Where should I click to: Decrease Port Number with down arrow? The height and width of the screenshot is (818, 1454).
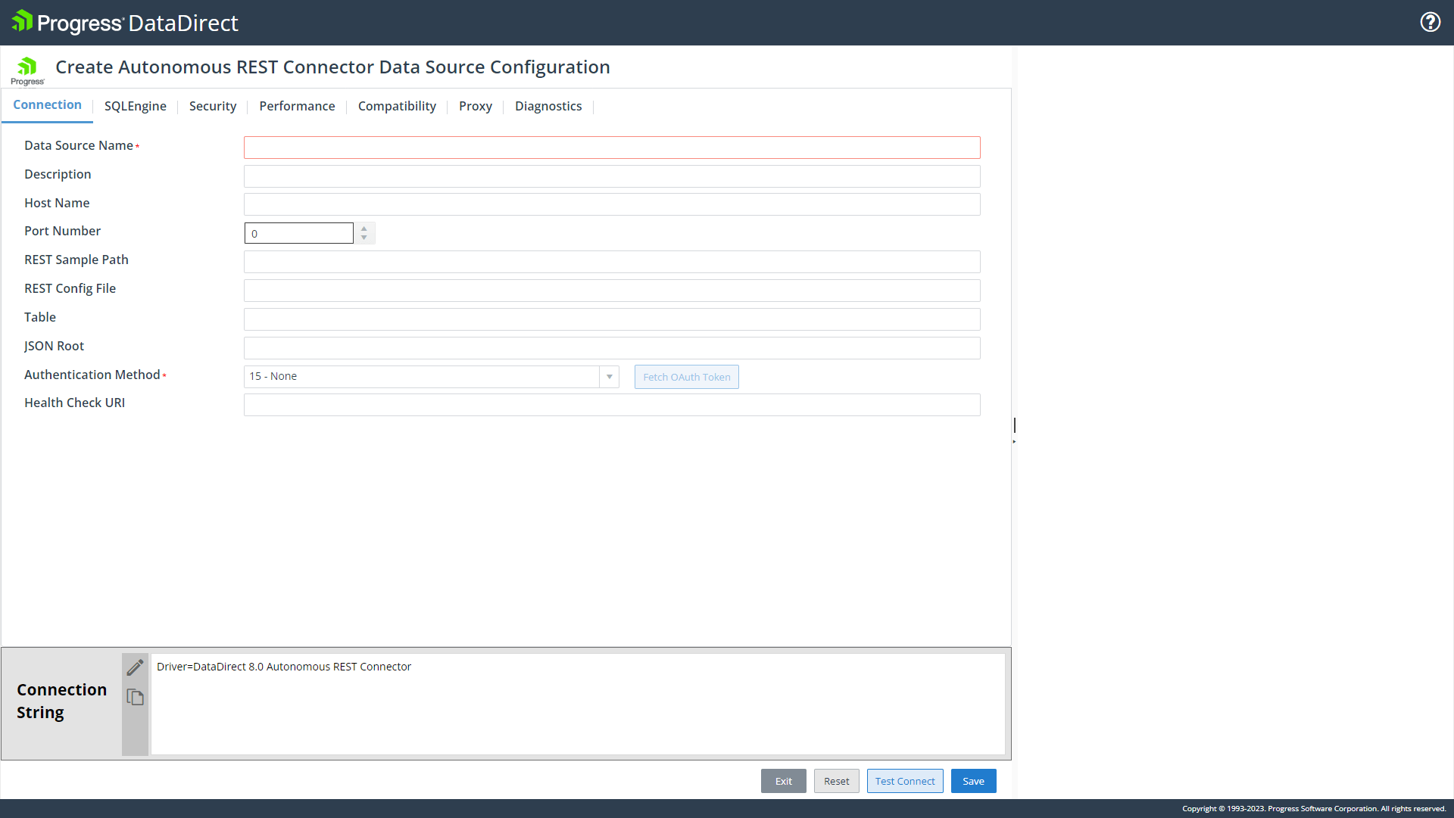(364, 238)
